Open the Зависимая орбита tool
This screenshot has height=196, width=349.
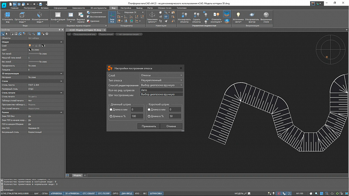coord(152,17)
